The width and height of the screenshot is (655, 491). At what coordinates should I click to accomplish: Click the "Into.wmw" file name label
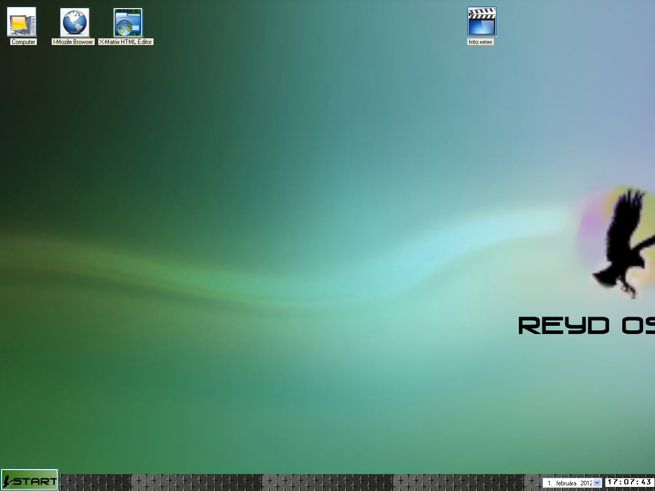(481, 42)
